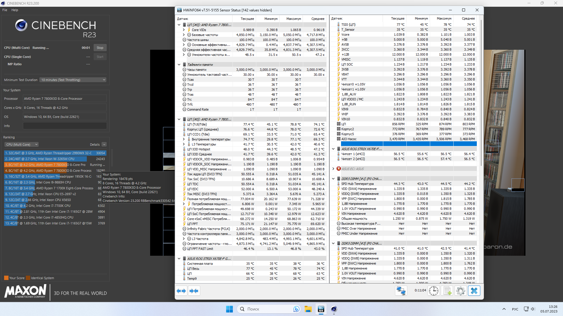
Task: Stop the CPU Multi Core test
Action: (100, 48)
